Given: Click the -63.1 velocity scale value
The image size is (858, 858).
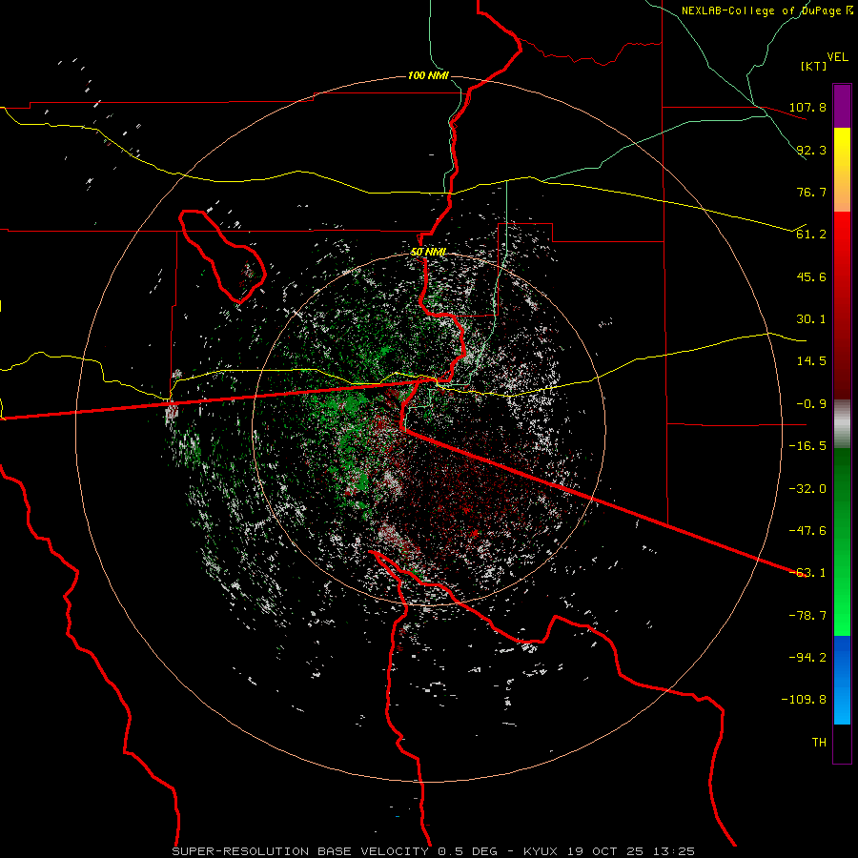Looking at the screenshot, I should click(x=807, y=573).
